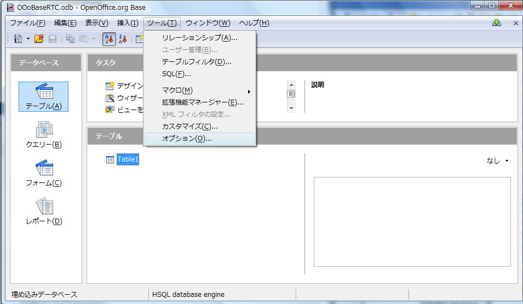523x304 pixels.
Task: Open the Paste options dropdown arrow
Action: pyautogui.click(x=94, y=39)
